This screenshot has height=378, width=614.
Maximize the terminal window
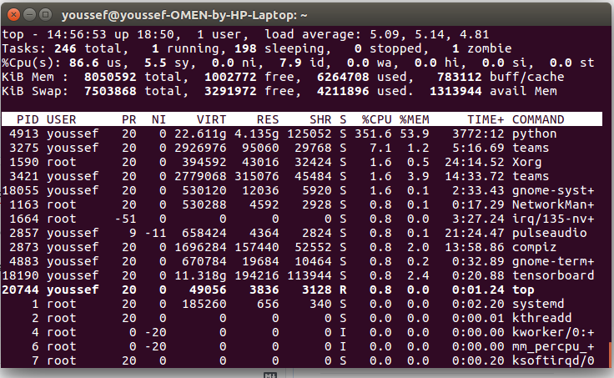pyautogui.click(x=46, y=15)
